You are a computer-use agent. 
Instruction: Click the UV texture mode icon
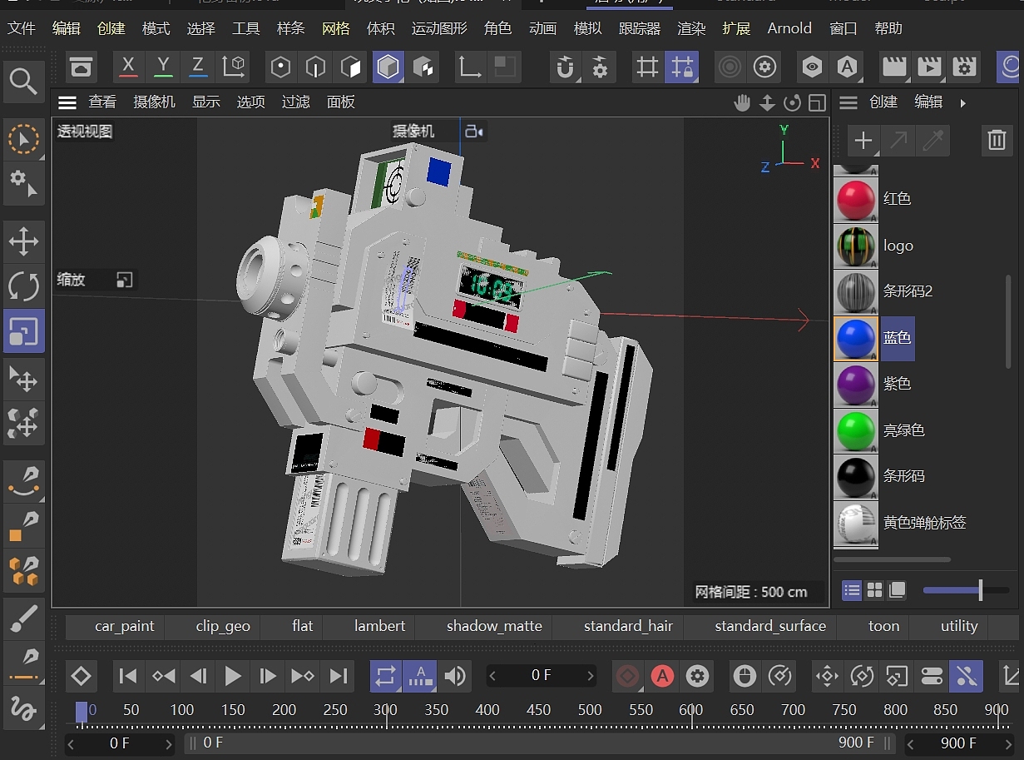[423, 67]
